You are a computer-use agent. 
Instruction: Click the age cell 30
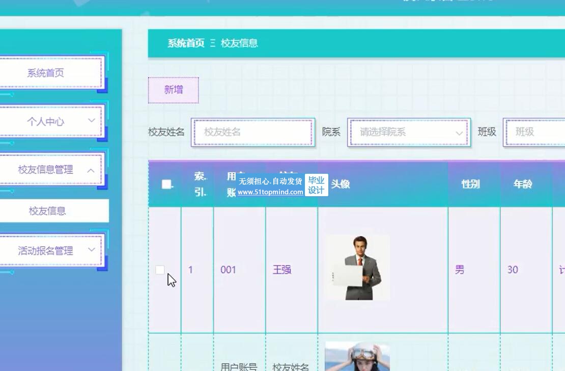coord(513,270)
